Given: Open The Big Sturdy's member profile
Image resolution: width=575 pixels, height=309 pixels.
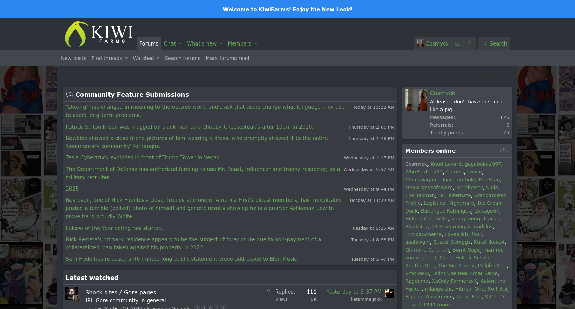Looking at the screenshot, I should click(x=456, y=266).
